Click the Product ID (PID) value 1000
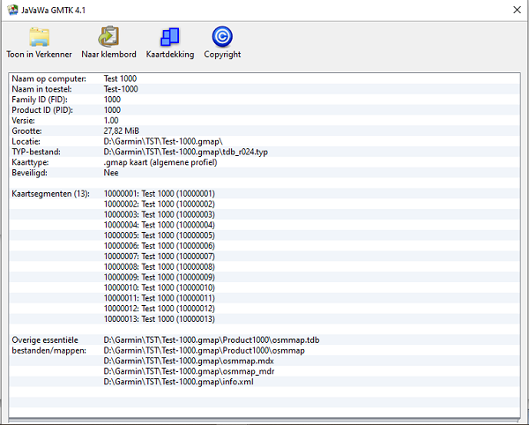Screen dimensions: 529x425 112,110
